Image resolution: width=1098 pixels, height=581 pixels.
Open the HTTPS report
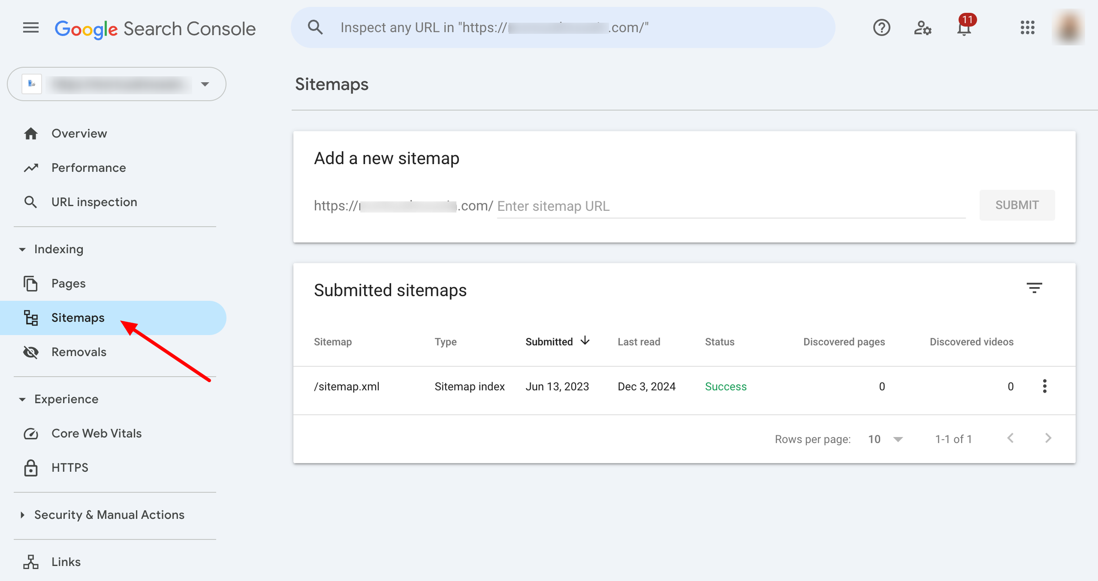pos(70,468)
